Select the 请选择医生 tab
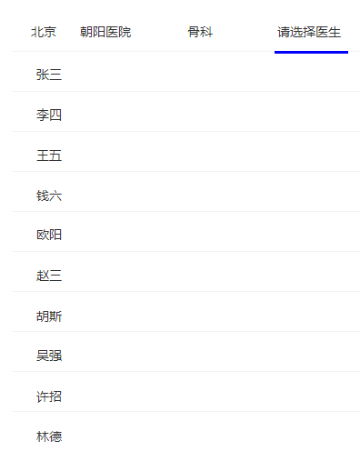The height and width of the screenshot is (451, 360). (309, 32)
